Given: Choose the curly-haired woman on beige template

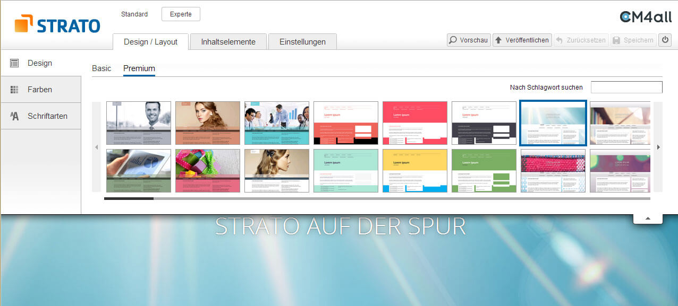Looking at the screenshot, I should tap(208, 123).
